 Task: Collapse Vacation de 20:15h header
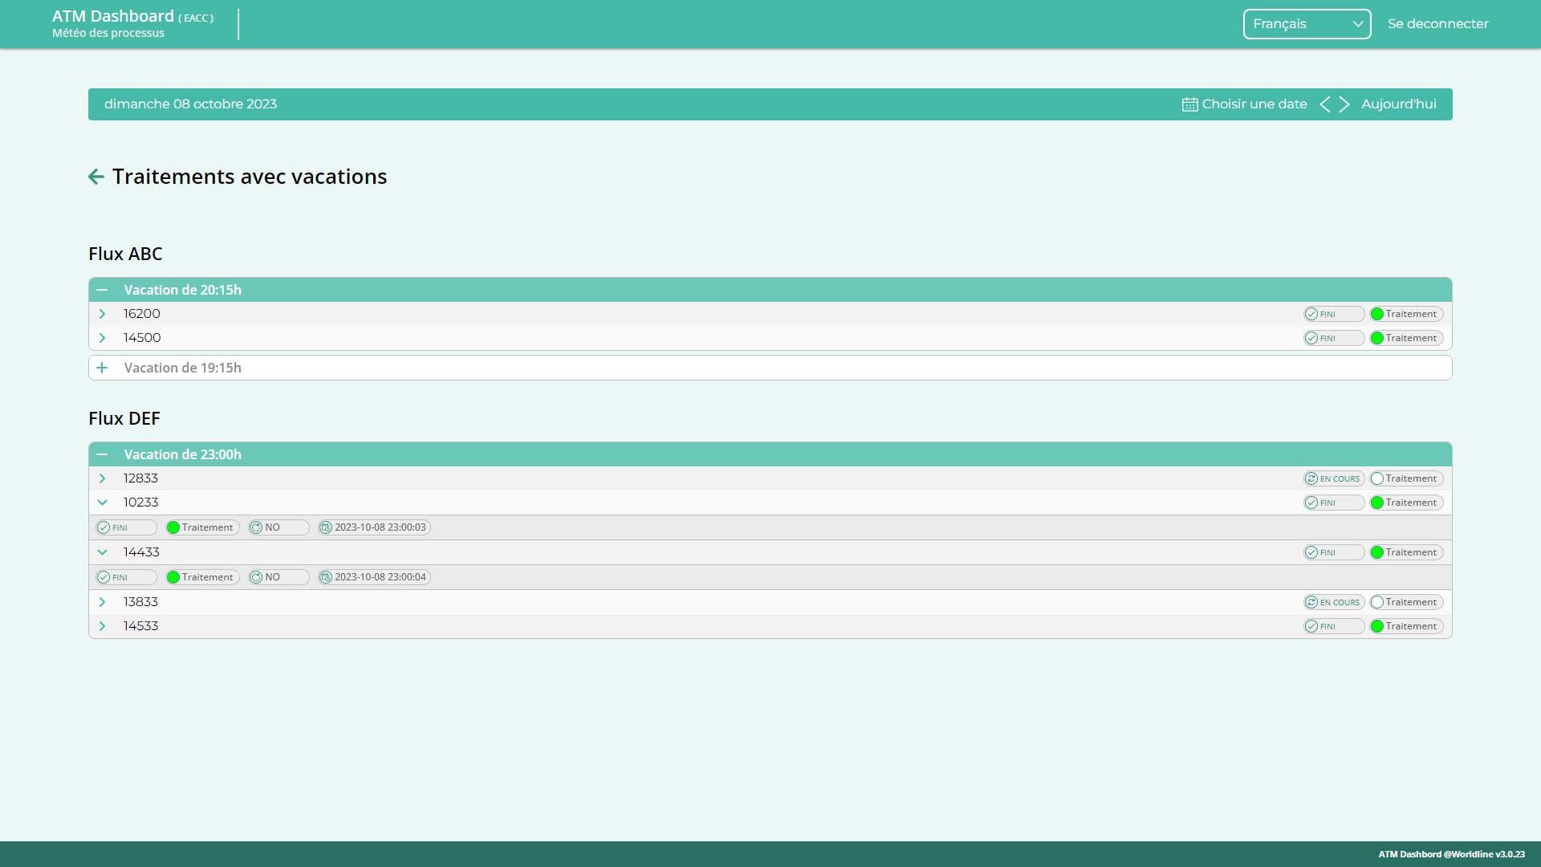[102, 290]
